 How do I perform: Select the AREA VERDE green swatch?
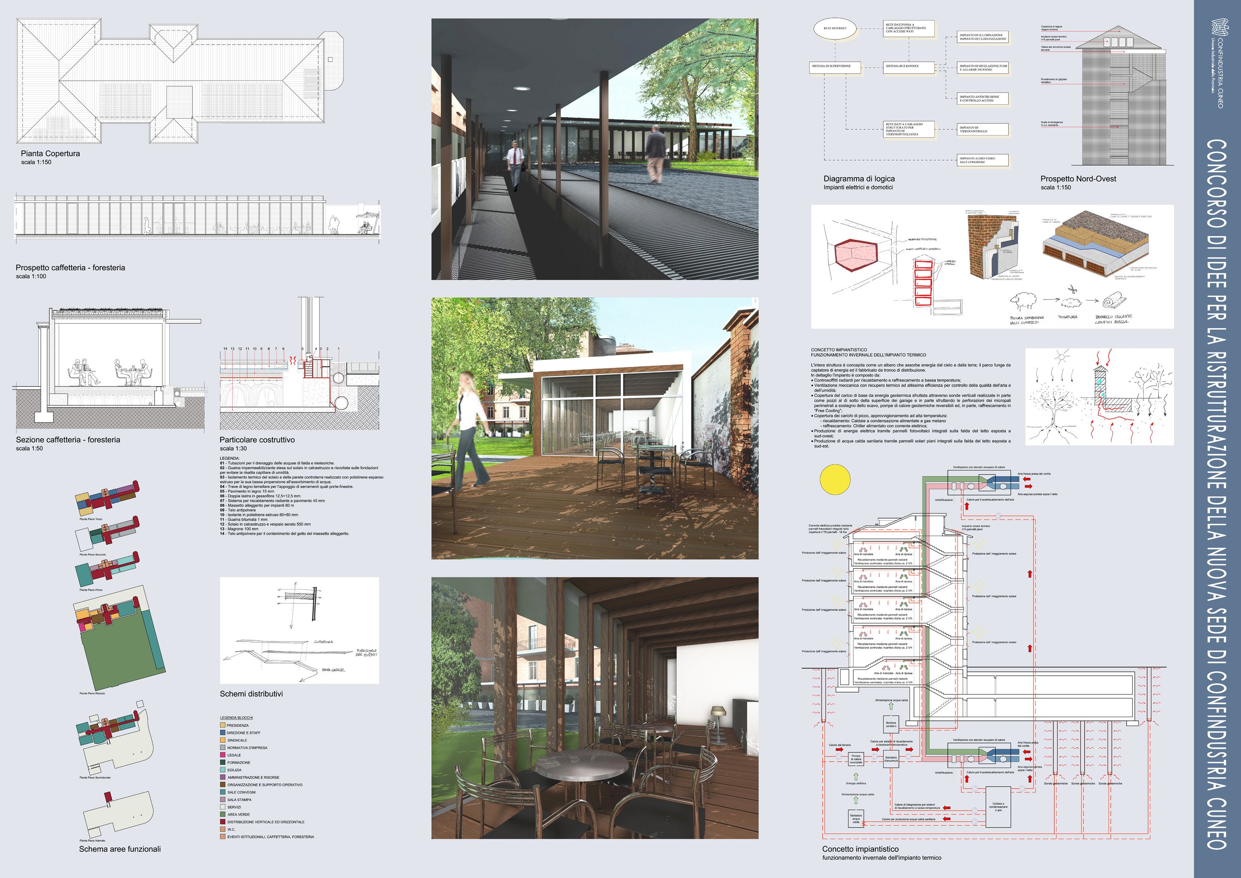point(223,814)
